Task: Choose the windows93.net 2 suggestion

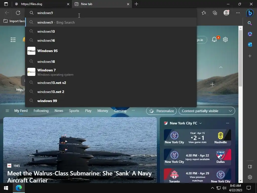Action: pyautogui.click(x=111, y=92)
